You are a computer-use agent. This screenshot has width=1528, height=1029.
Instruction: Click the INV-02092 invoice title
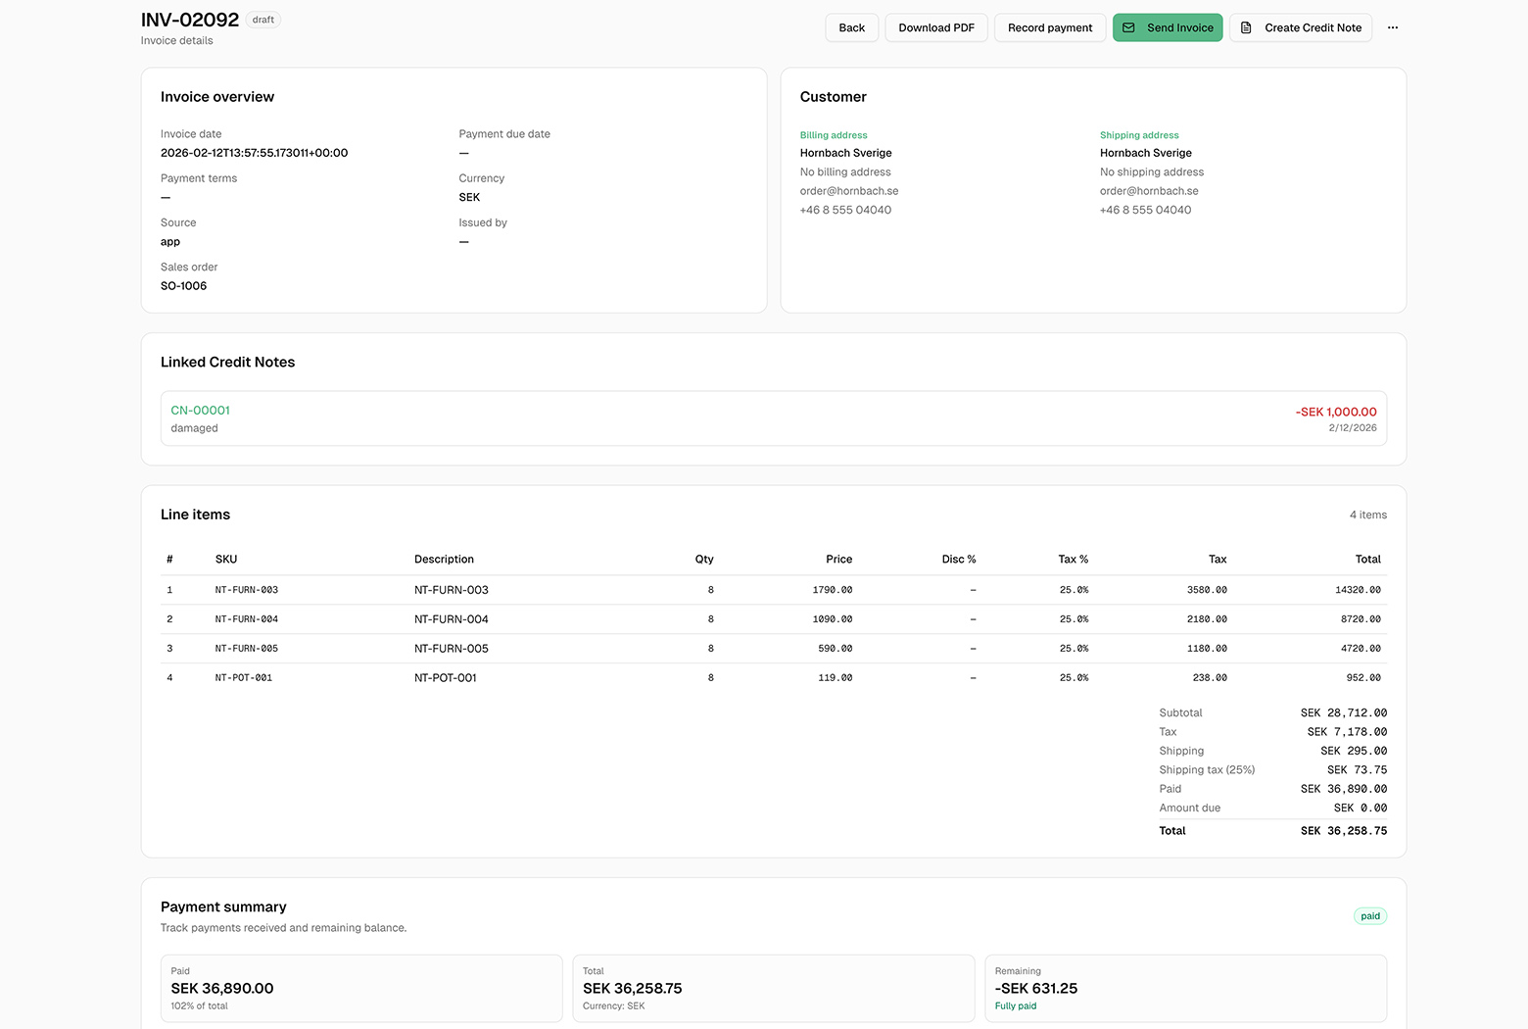[189, 19]
